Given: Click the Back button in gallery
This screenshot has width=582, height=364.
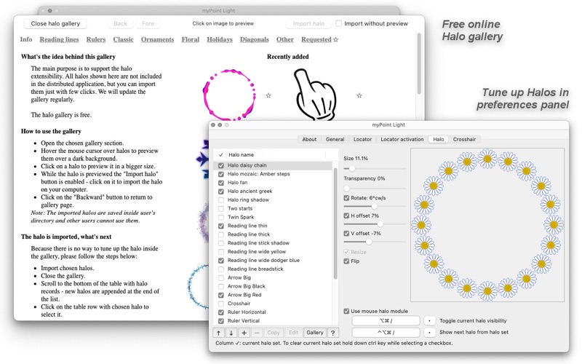Looking at the screenshot, I should 120,23.
